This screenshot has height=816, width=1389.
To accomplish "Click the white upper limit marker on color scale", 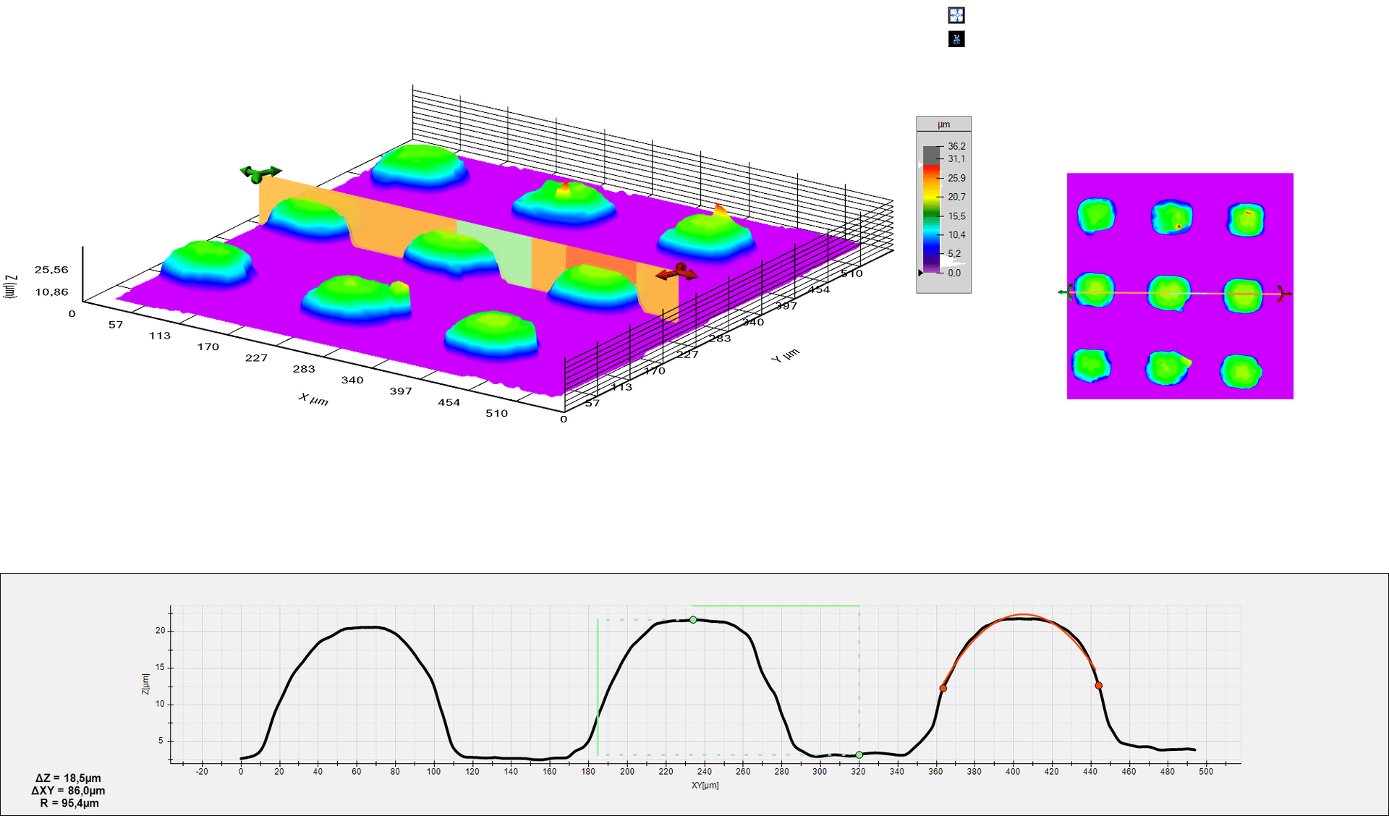I will coord(920,165).
